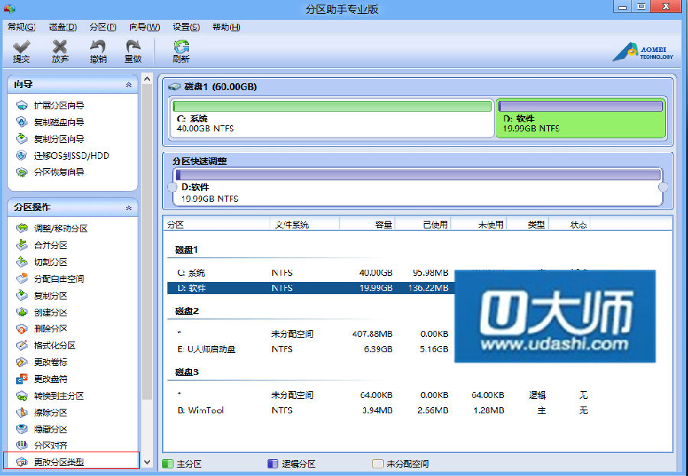Click sidebar scrollbar down arrow

tap(147, 463)
